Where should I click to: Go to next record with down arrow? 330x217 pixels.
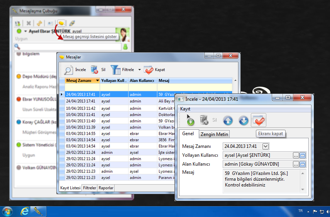[x=243, y=120]
